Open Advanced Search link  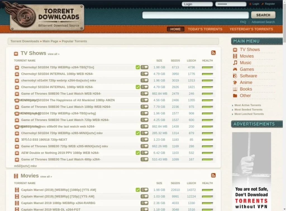(263, 22)
